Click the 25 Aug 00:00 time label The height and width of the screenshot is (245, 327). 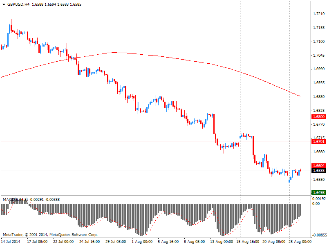[299, 242]
